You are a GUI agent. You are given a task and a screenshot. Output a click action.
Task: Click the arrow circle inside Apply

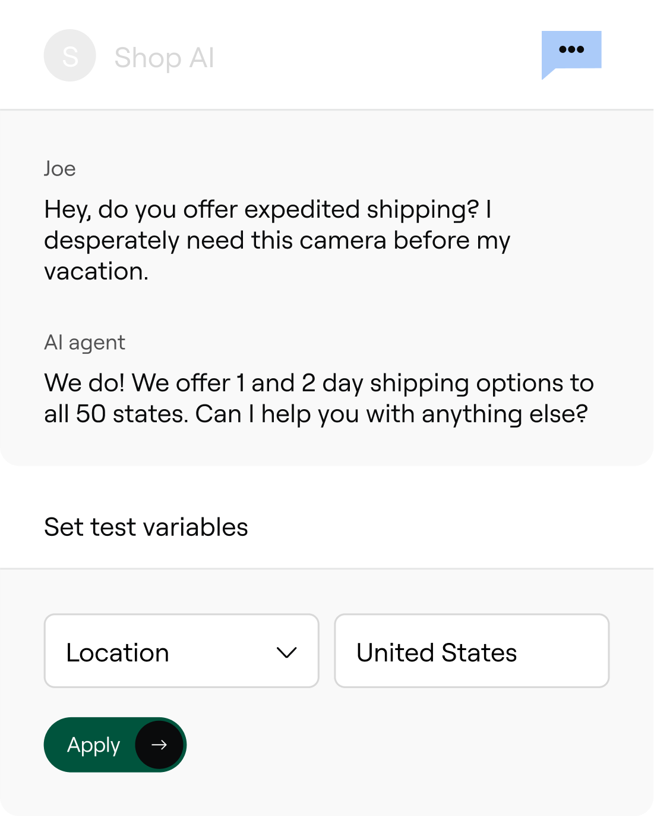coord(159,745)
